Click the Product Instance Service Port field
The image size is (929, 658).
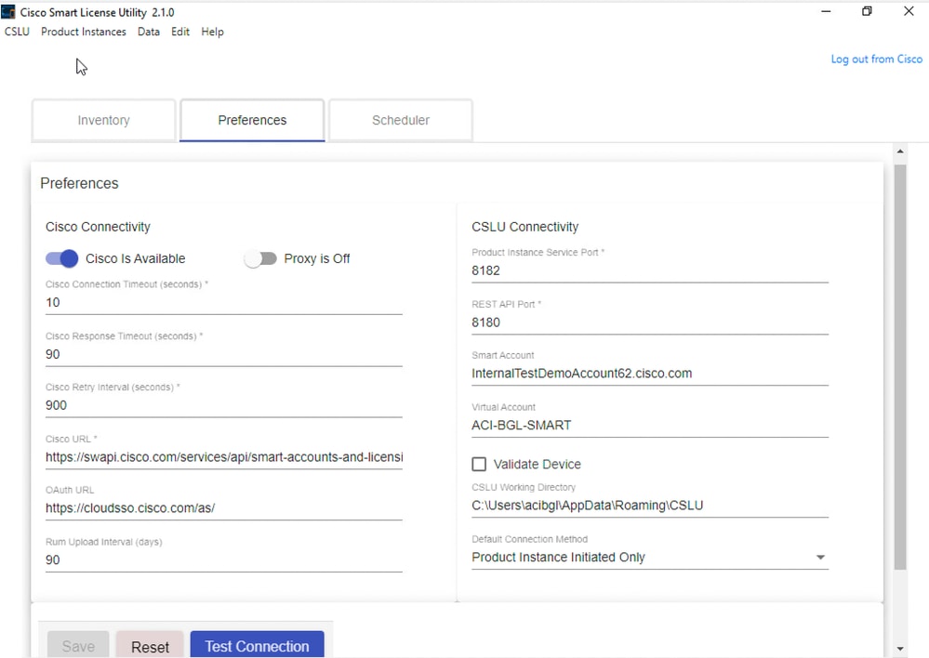click(x=650, y=270)
